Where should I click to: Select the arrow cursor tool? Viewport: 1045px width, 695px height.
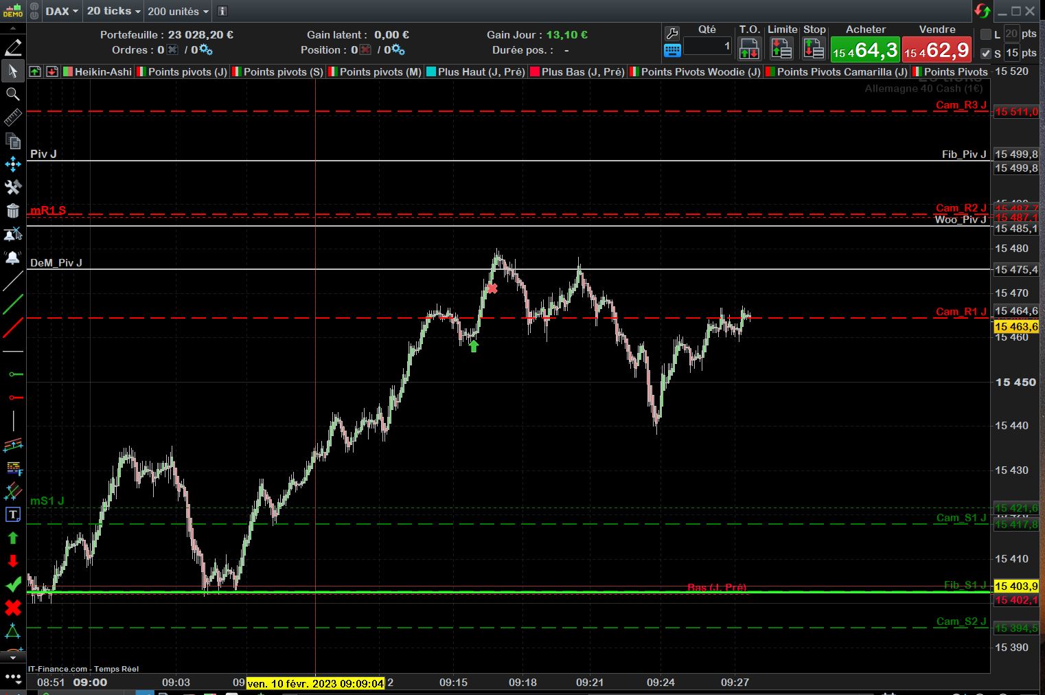click(x=12, y=71)
